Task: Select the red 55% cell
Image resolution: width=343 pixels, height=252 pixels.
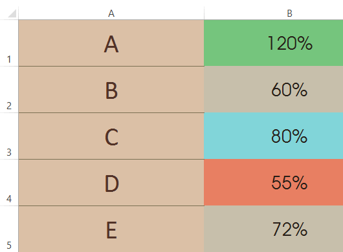Action: coord(274,183)
